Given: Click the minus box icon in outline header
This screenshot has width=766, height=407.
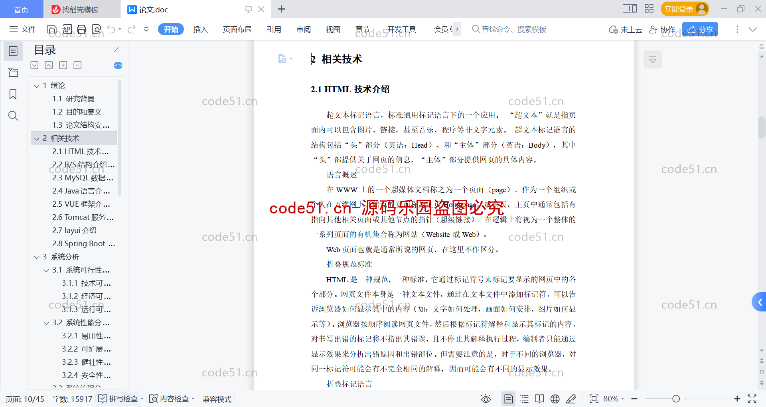Looking at the screenshot, I should (77, 65).
